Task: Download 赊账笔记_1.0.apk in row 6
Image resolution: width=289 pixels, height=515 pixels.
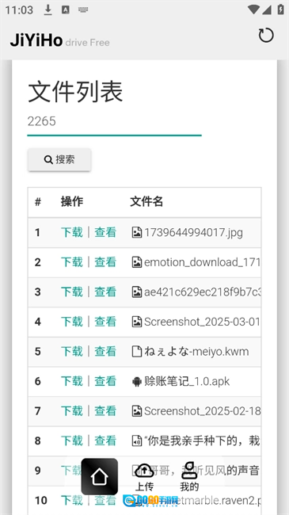Action: [x=71, y=381]
